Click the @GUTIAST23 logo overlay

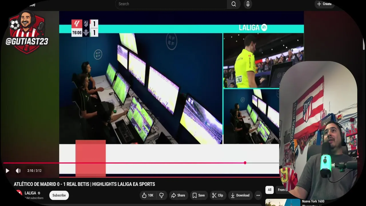[x=27, y=32]
